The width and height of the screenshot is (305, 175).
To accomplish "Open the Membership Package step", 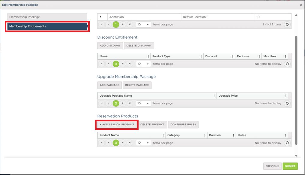I will (47, 17).
